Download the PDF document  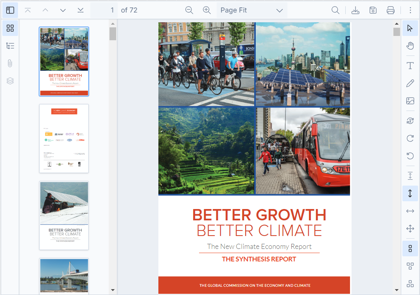355,10
